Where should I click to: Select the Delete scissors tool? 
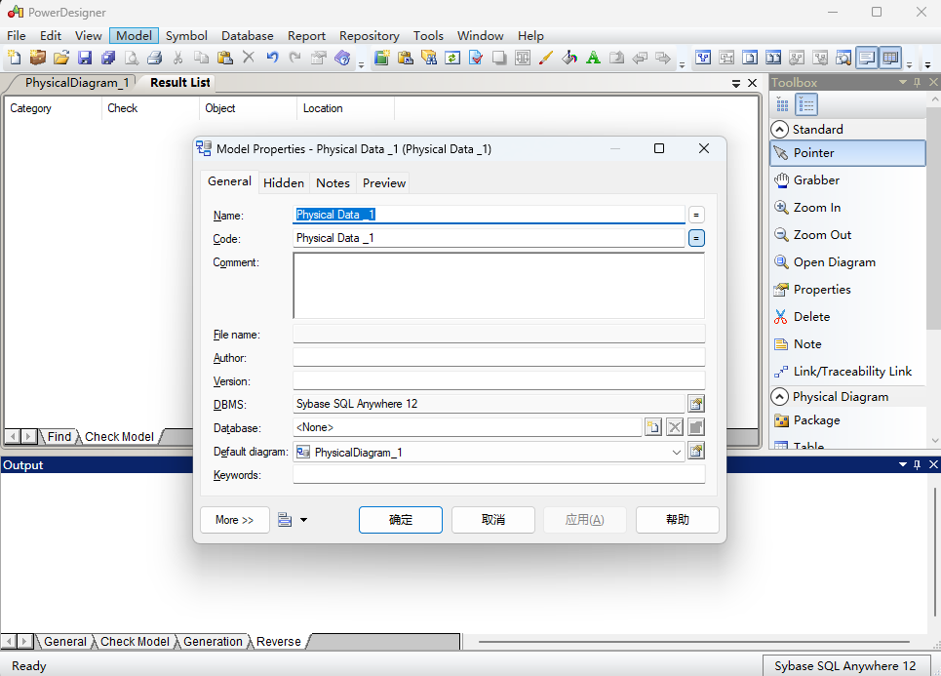click(848, 316)
